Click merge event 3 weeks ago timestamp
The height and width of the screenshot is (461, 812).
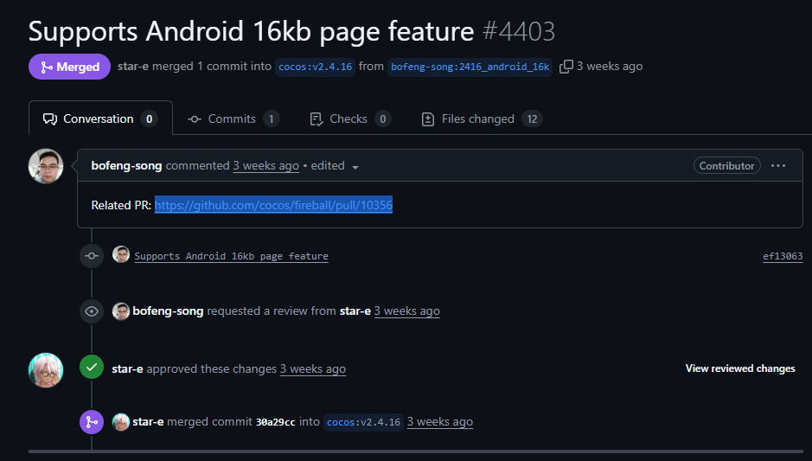point(439,422)
